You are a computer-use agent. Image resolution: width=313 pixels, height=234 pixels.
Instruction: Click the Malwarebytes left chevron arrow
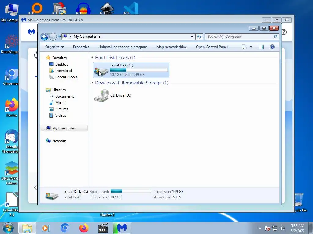point(35,187)
